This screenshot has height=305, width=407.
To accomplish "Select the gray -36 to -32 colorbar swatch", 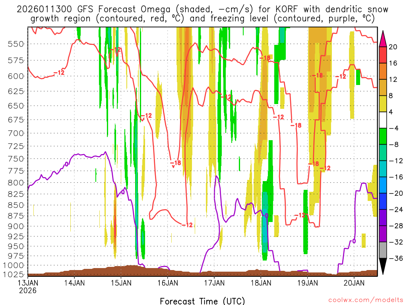I will (x=383, y=250).
